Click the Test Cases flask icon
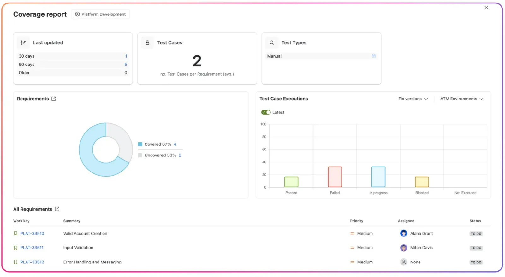505x277 pixels. point(147,43)
